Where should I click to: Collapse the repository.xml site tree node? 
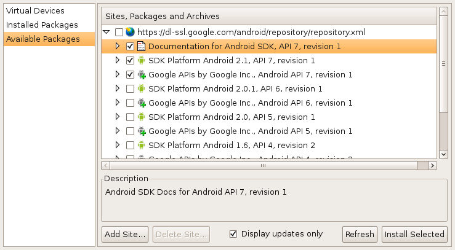point(107,32)
